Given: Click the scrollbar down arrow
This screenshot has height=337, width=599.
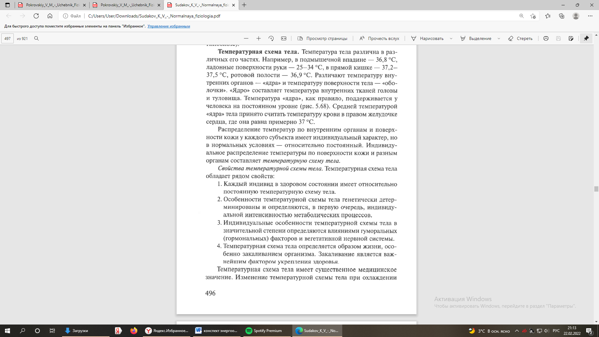Looking at the screenshot, I should point(596,322).
